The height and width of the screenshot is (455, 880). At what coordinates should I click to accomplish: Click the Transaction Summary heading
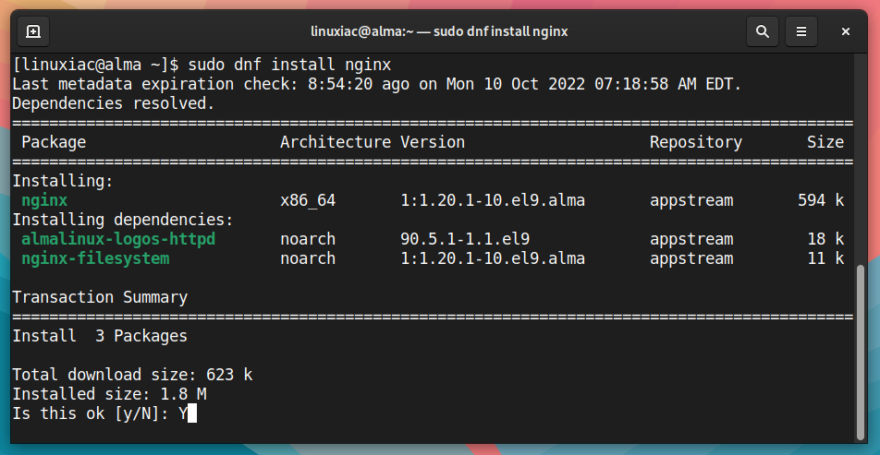100,297
